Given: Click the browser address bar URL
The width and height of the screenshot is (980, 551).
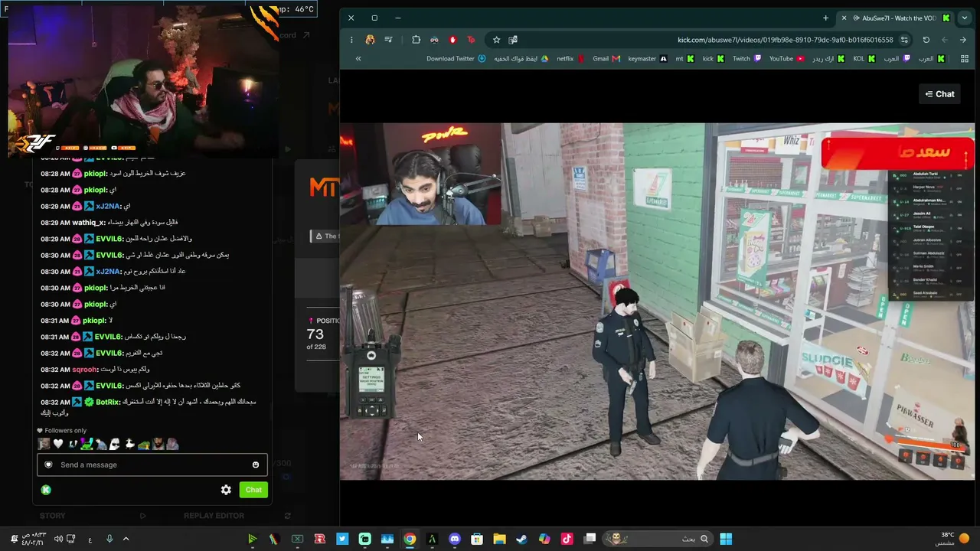Looking at the screenshot, I should click(785, 40).
